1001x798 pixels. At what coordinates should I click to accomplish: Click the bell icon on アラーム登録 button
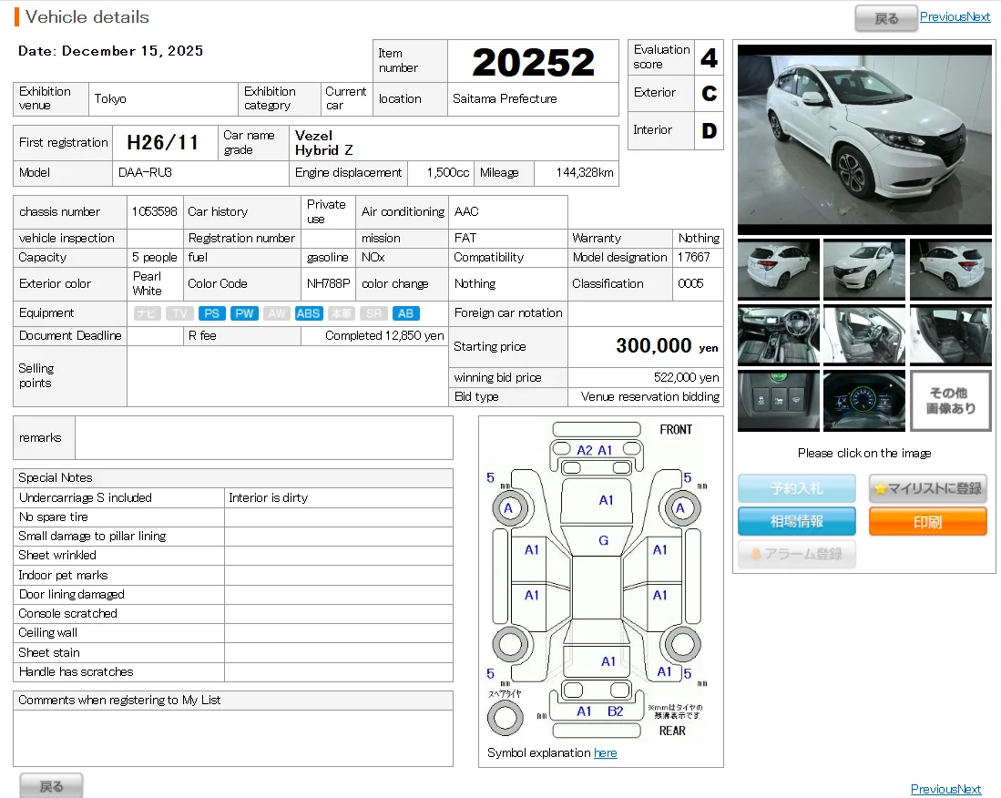point(756,553)
